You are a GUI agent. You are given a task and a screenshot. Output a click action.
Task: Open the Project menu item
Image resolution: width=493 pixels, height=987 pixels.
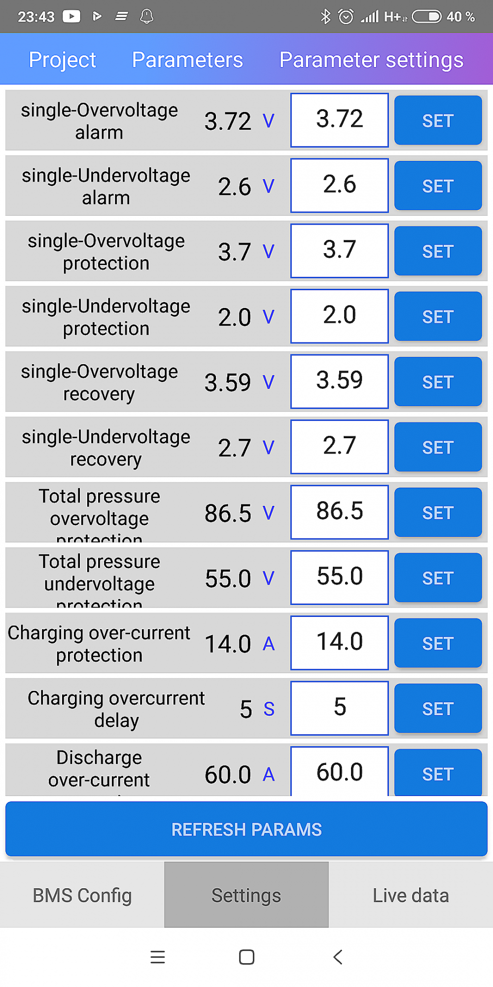(62, 60)
